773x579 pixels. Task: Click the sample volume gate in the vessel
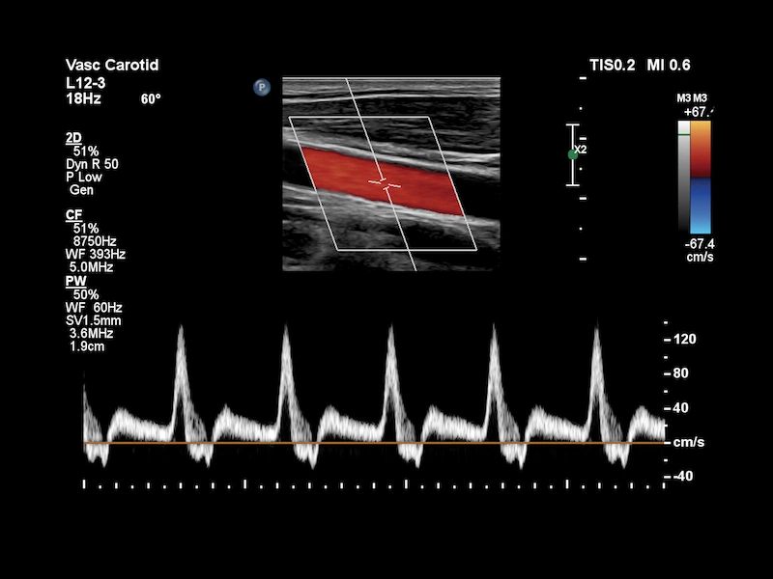(385, 183)
